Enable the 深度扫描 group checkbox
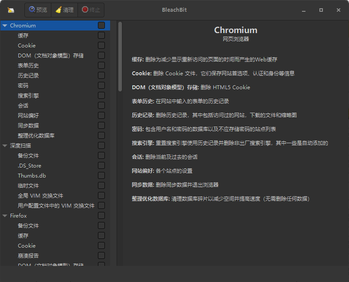Screen dimensions: 349x282 (101, 146)
